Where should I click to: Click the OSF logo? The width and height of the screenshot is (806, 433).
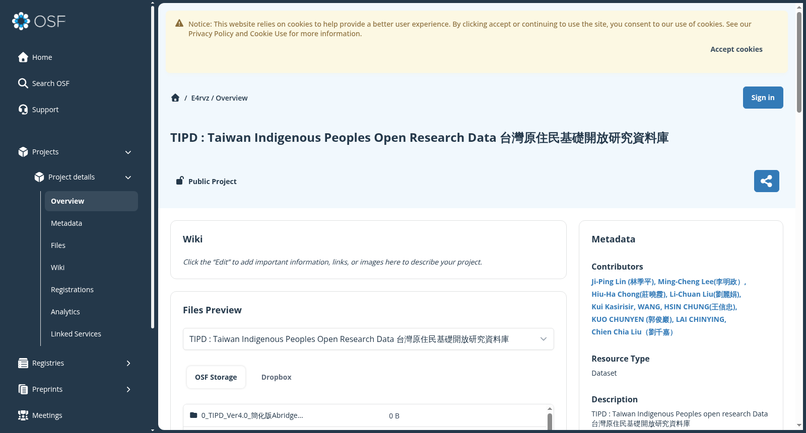[39, 21]
